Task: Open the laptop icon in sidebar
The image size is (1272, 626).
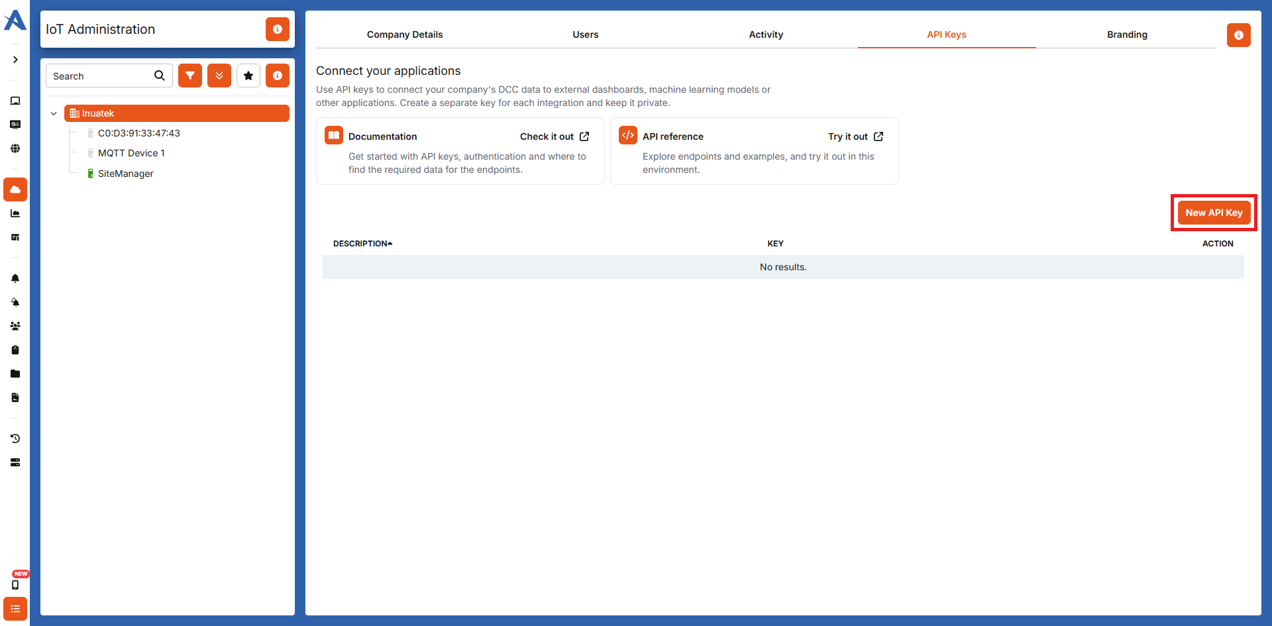Action: coord(15,101)
